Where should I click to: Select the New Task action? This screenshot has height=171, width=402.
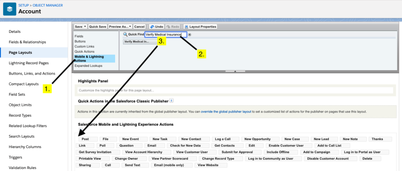coord(163,139)
